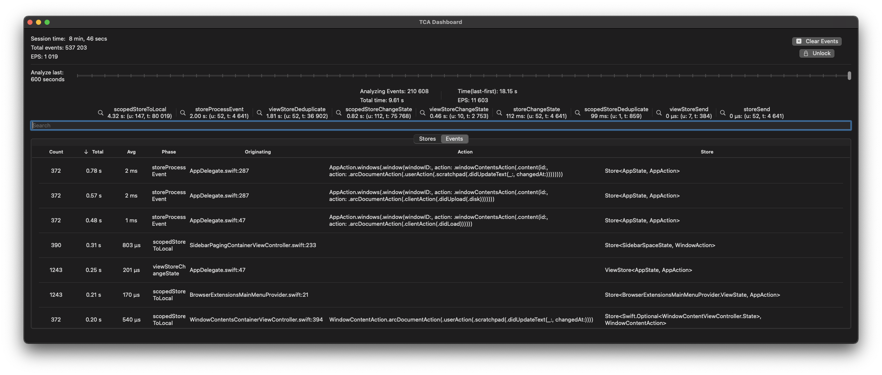The height and width of the screenshot is (375, 882).
Task: Focus the Search input field
Action: coord(441,126)
